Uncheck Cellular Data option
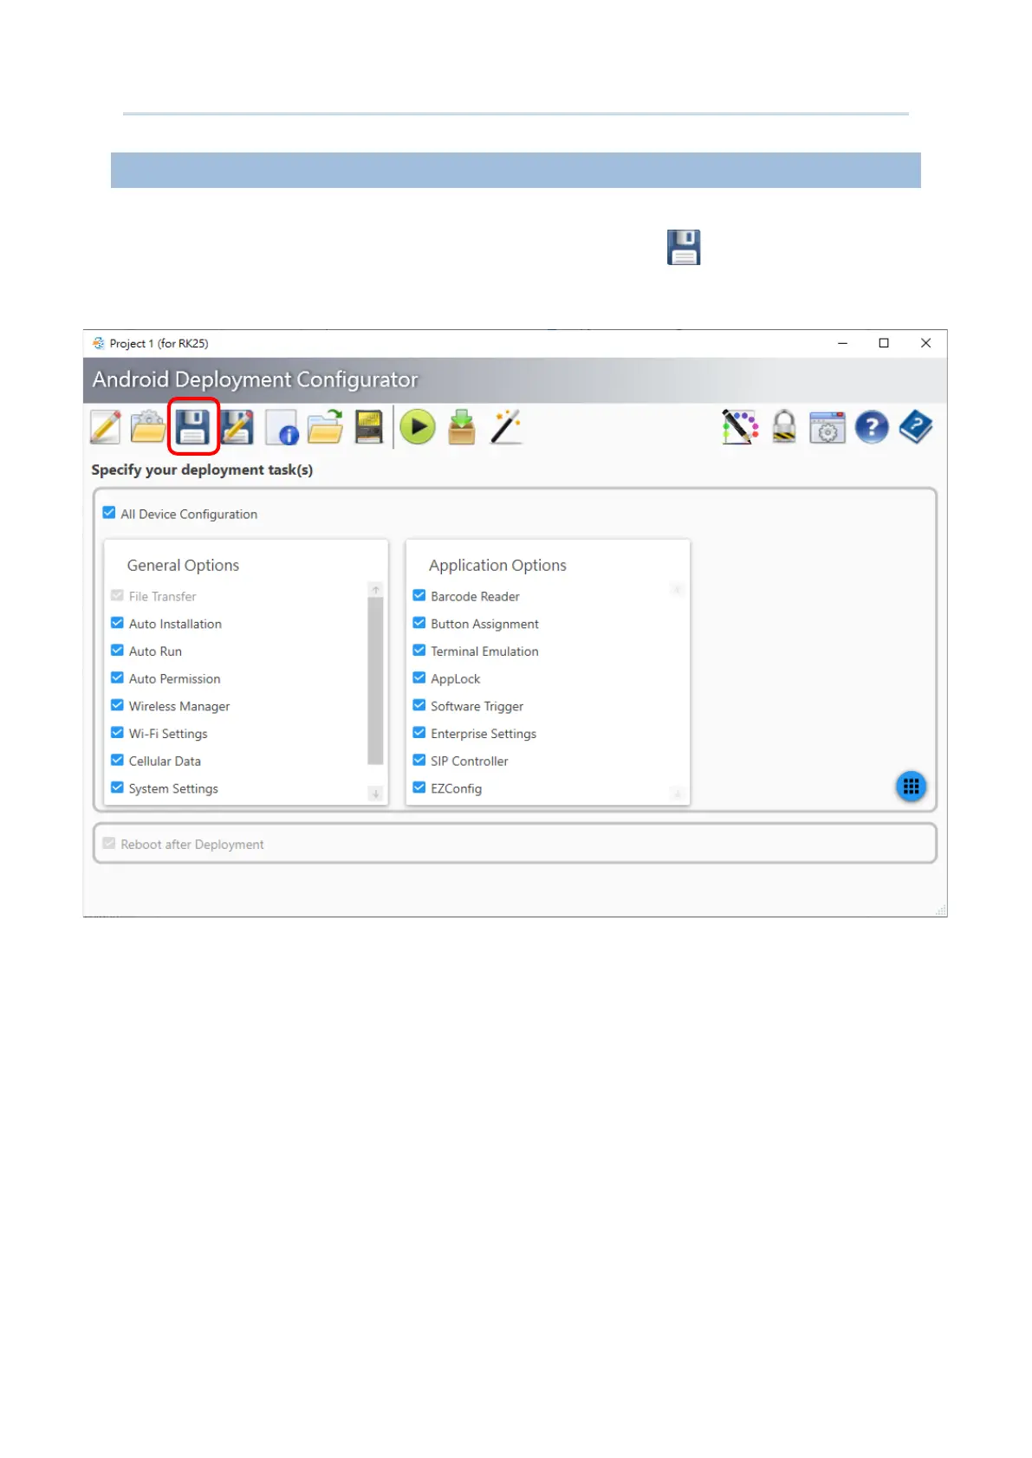The width and height of the screenshot is (1032, 1458). point(117,761)
